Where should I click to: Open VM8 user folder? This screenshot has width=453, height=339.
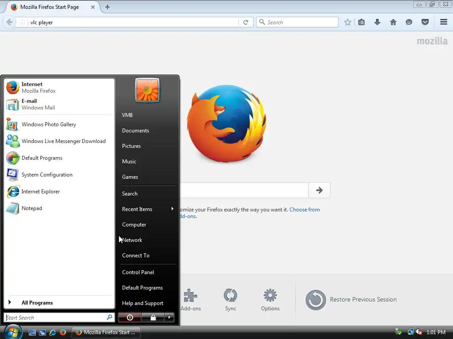tap(127, 115)
